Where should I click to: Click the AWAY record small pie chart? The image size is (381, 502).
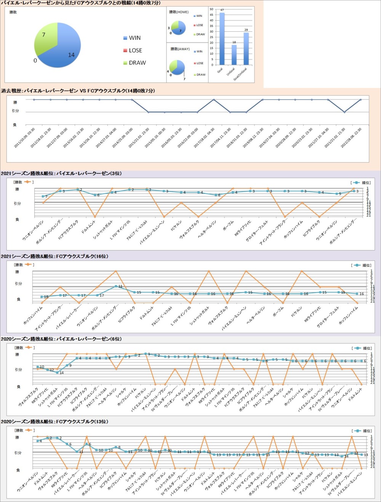pos(177,68)
